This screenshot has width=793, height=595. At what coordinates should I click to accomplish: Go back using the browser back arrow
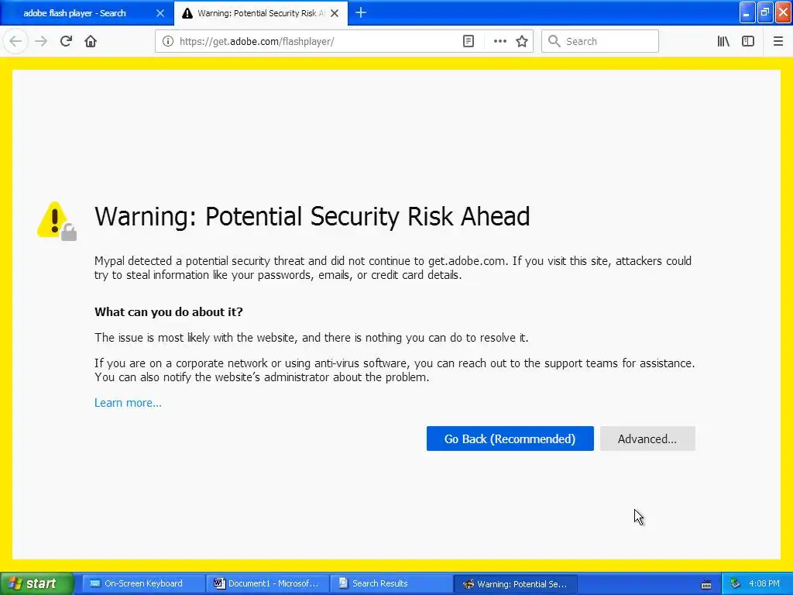(x=15, y=41)
